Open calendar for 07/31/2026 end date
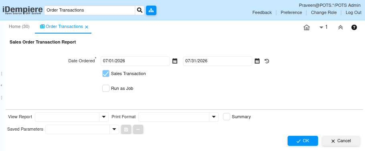The width and height of the screenshot is (365, 151). 257,61
